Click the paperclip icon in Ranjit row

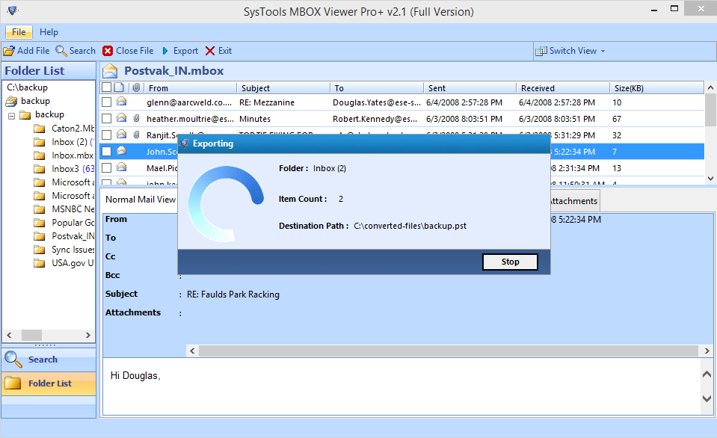point(136,135)
